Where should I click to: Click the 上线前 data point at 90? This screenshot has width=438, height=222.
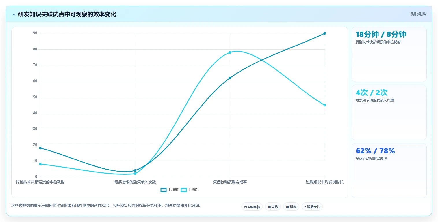325,33
